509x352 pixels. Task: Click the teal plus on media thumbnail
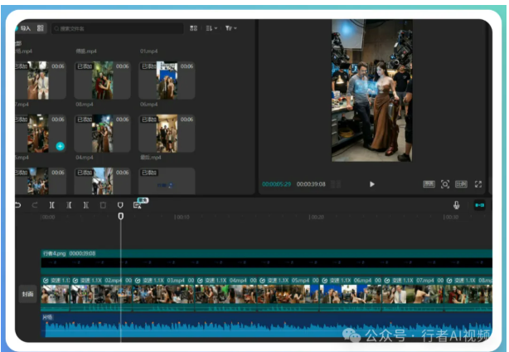click(60, 146)
